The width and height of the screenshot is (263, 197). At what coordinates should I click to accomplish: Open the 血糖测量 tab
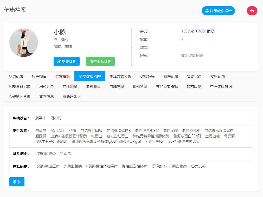click(93, 86)
